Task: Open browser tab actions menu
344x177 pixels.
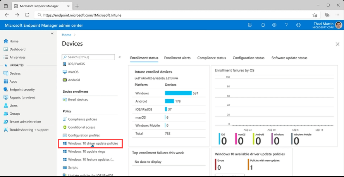Action: tap(6, 6)
